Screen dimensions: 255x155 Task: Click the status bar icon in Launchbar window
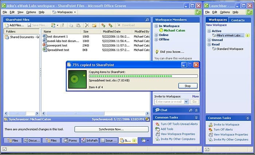pyautogui.click(x=207, y=149)
